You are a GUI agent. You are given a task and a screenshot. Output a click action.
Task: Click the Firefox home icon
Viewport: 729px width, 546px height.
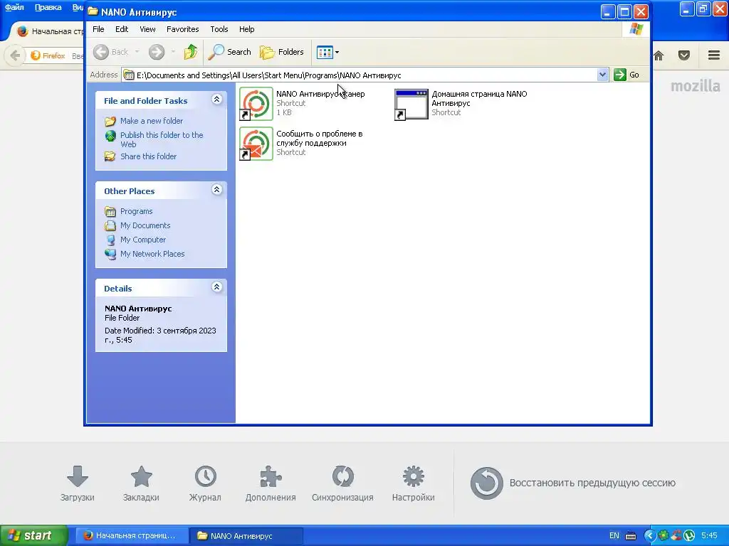(x=659, y=55)
